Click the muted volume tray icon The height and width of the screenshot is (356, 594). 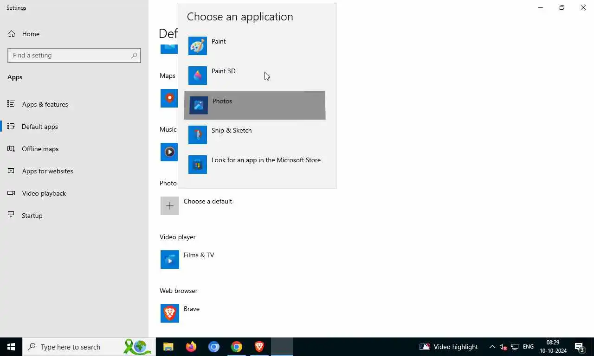pos(503,347)
